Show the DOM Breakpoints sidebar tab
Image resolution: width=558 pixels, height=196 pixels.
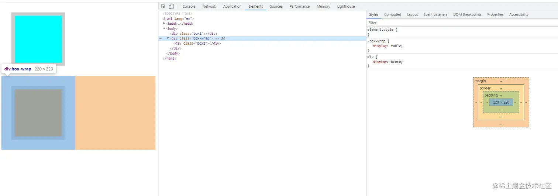click(467, 14)
